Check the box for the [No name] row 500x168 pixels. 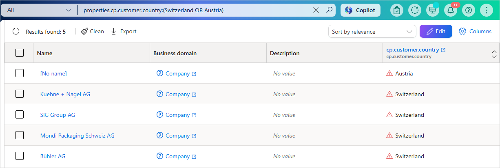tap(19, 73)
